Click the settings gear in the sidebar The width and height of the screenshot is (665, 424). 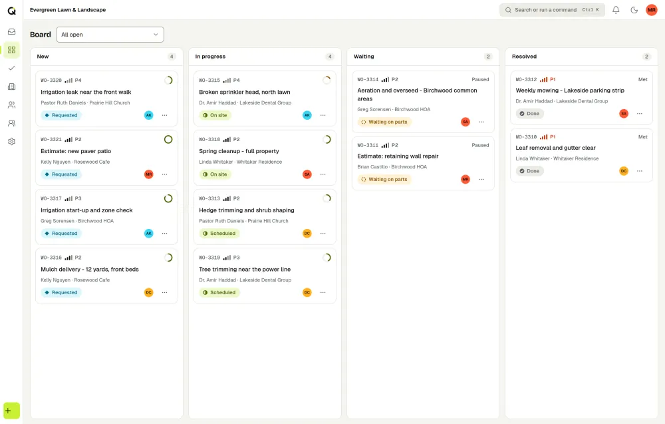11,141
